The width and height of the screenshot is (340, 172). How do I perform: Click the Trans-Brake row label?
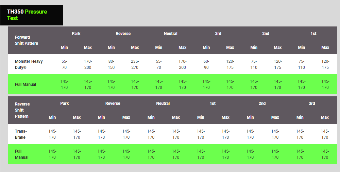pyautogui.click(x=21, y=134)
